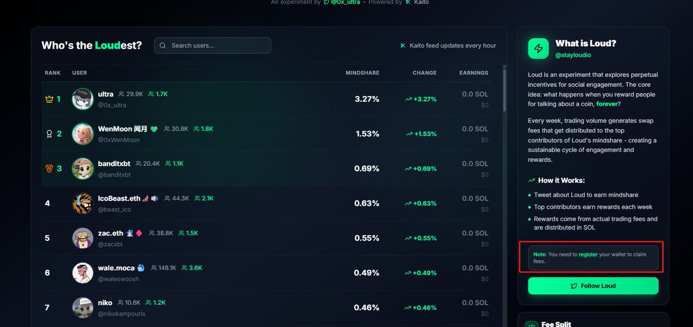Select the wale.moca user name
Viewport: 693px width, 327px height.
tap(116, 267)
